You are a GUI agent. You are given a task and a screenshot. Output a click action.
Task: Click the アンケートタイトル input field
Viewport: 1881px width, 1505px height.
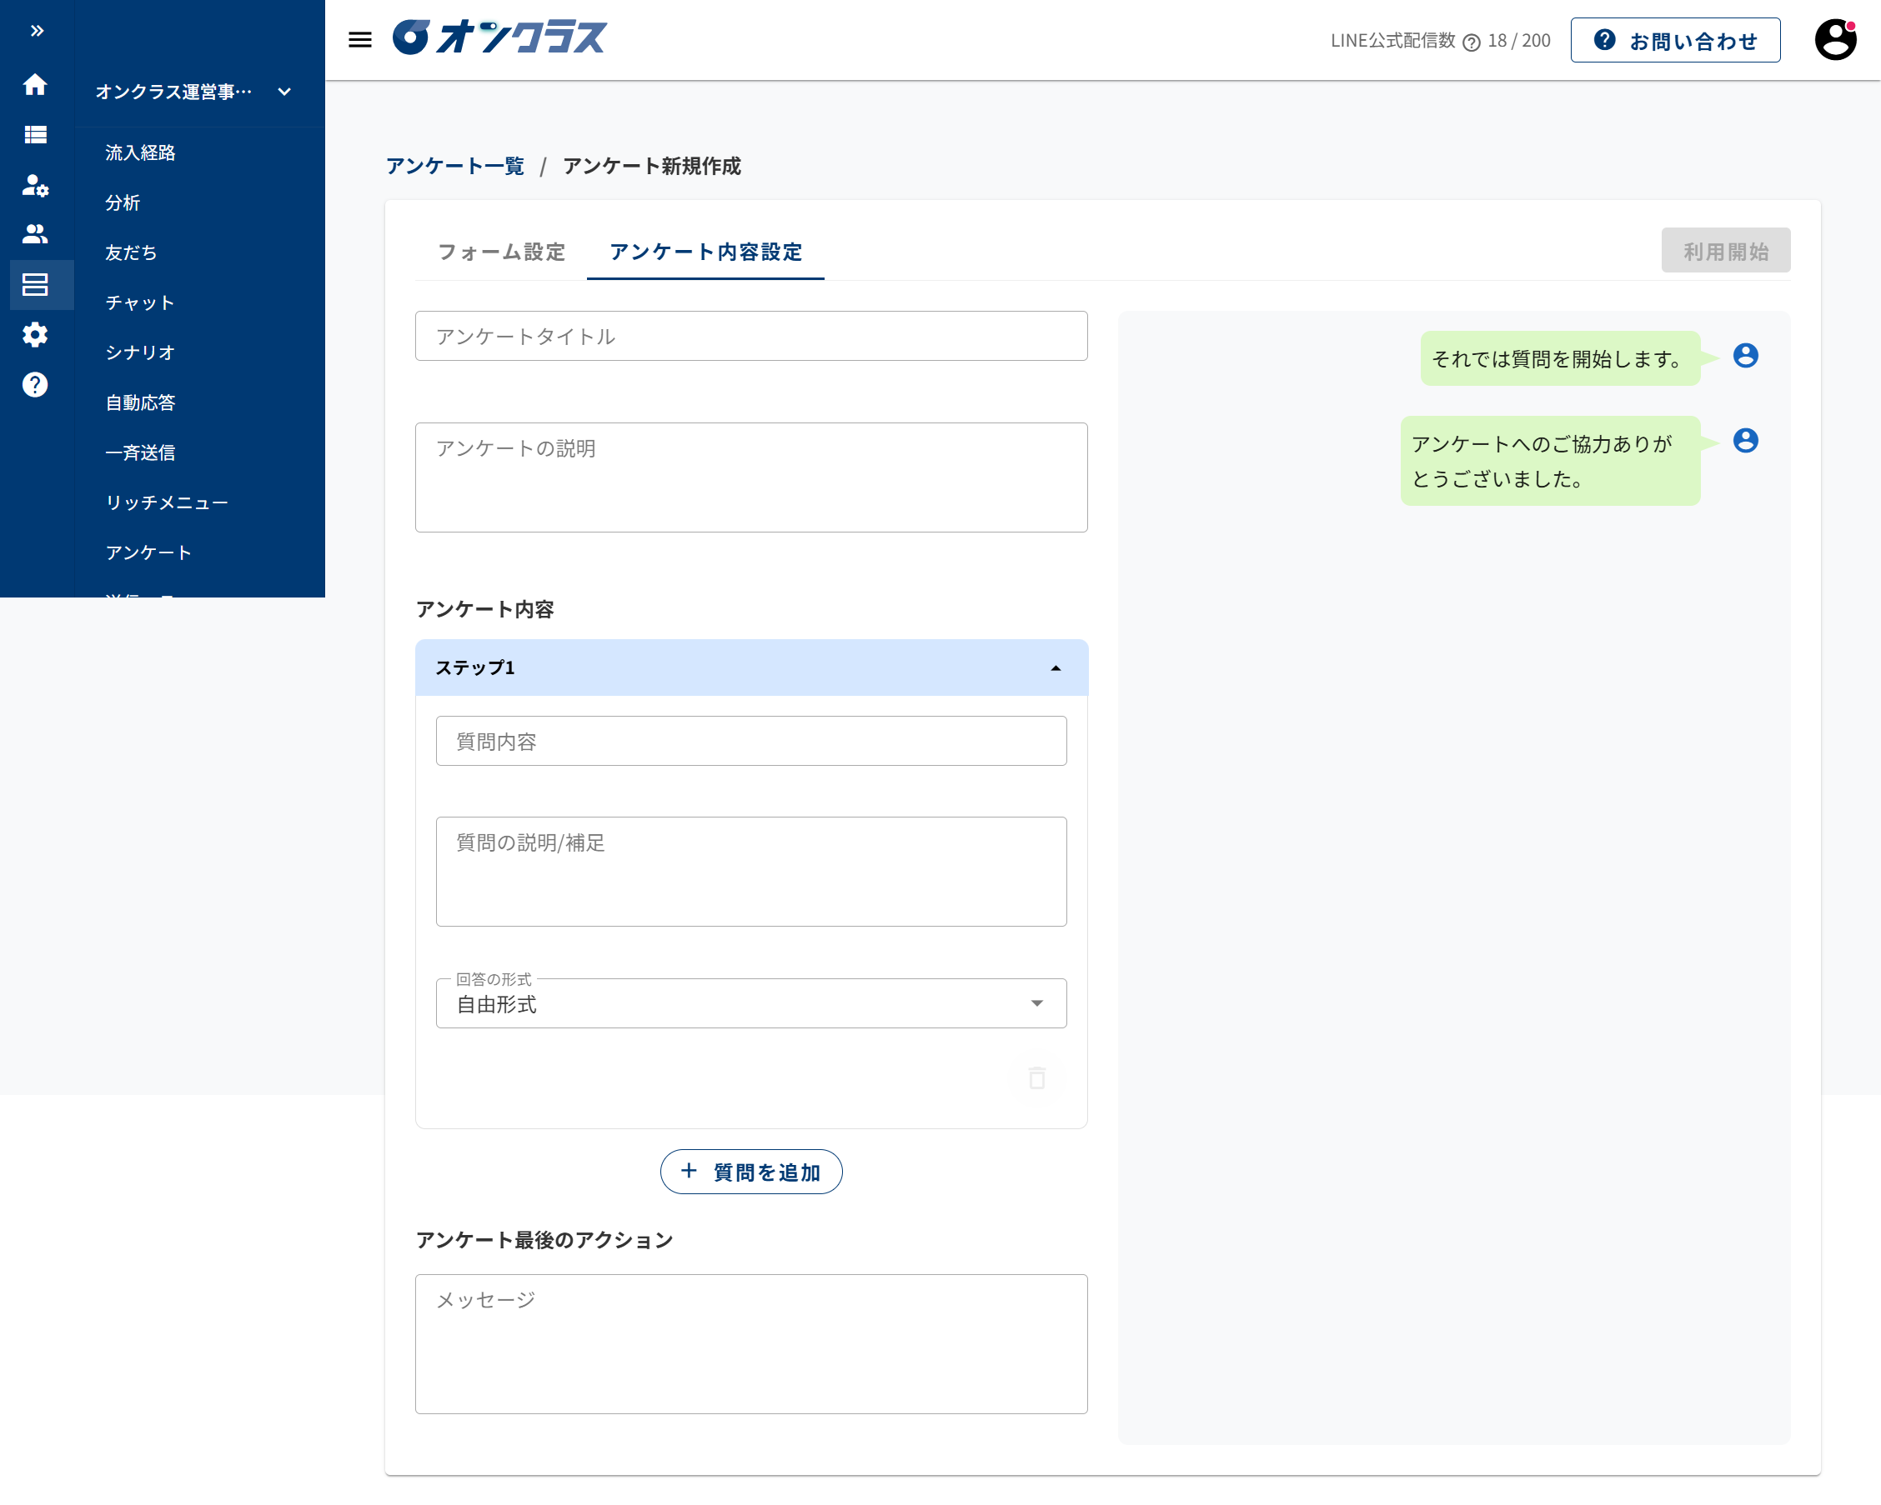[x=751, y=336]
